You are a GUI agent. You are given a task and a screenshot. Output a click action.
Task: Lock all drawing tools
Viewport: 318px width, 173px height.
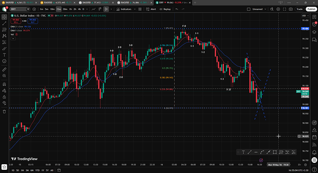(4, 97)
